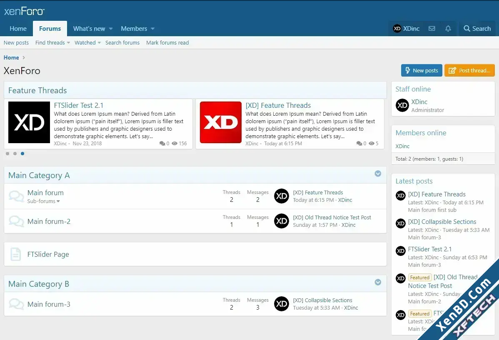Click the xenForo logo

tap(24, 12)
